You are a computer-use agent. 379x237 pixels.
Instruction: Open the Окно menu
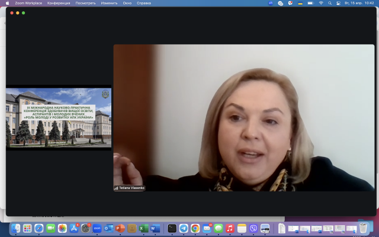127,3
